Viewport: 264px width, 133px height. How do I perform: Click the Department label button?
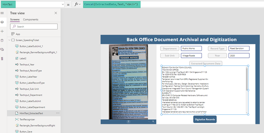170,49
